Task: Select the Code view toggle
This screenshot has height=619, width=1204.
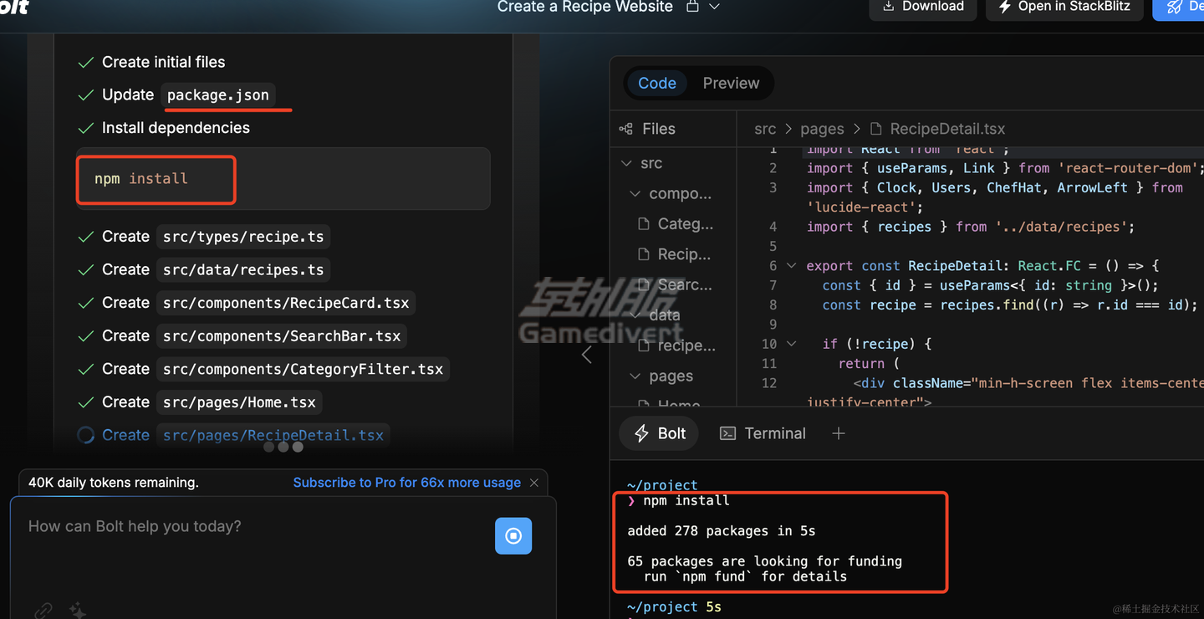Action: click(x=656, y=83)
